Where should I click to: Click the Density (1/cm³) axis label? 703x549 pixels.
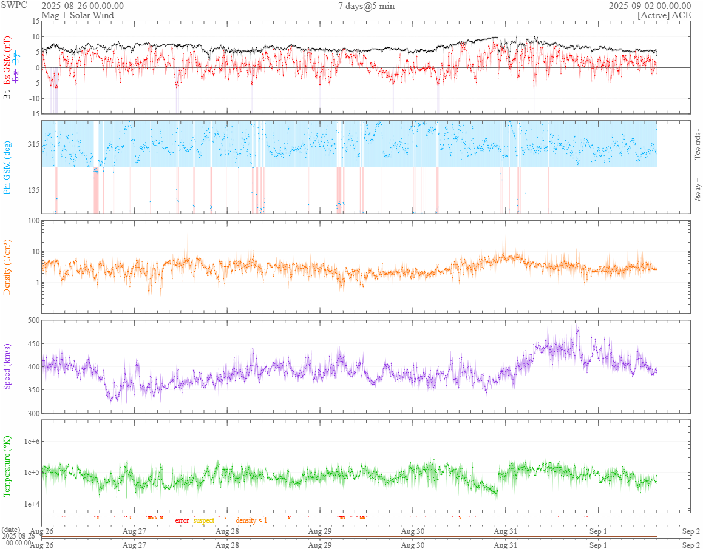tap(7, 266)
